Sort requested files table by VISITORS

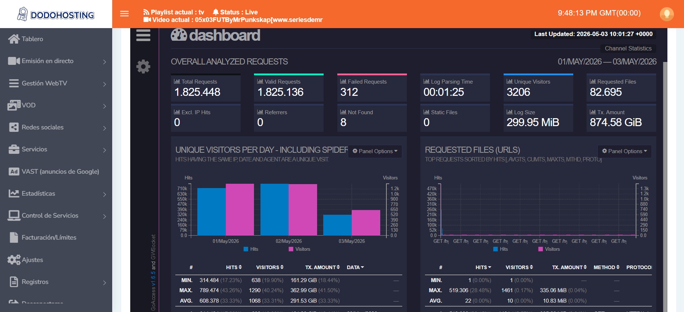pos(519,267)
